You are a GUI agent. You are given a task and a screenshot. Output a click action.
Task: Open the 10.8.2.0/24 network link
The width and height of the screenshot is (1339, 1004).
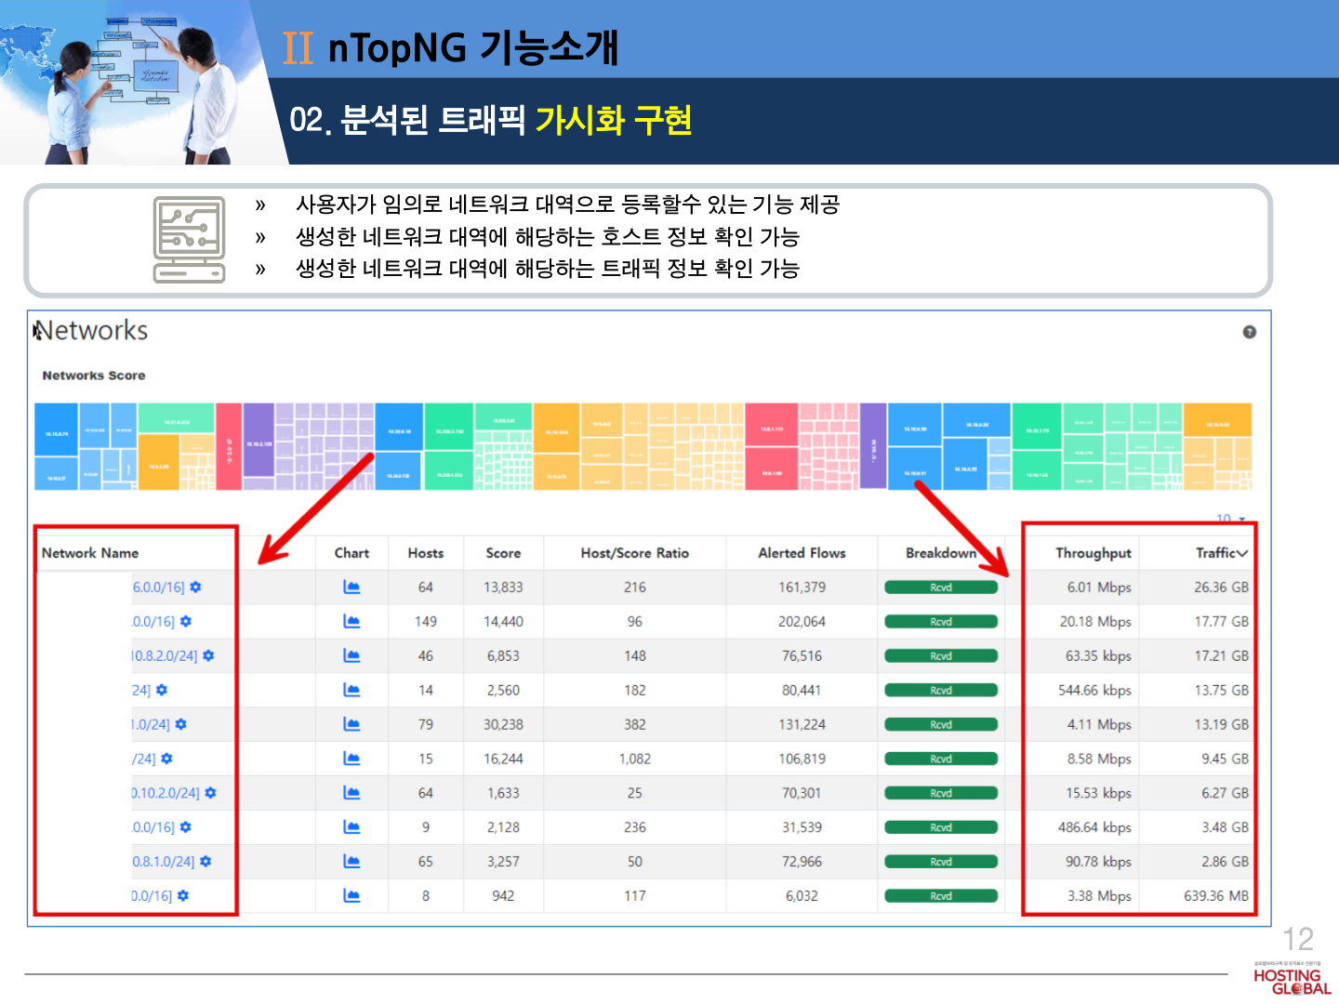[x=165, y=655]
